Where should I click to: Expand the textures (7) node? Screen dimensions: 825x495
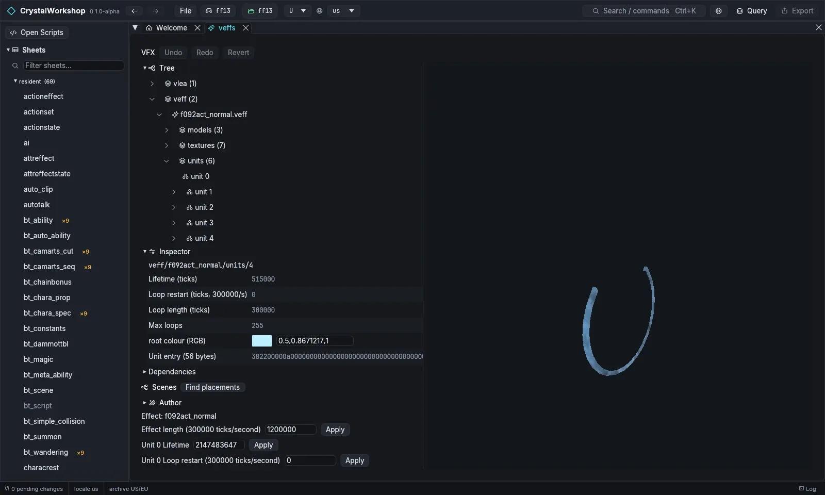pos(167,145)
